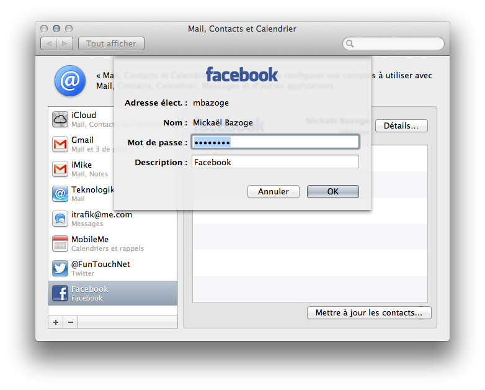Image resolution: width=485 pixels, height=390 pixels.
Task: Click the search magnifier icon
Action: point(350,43)
